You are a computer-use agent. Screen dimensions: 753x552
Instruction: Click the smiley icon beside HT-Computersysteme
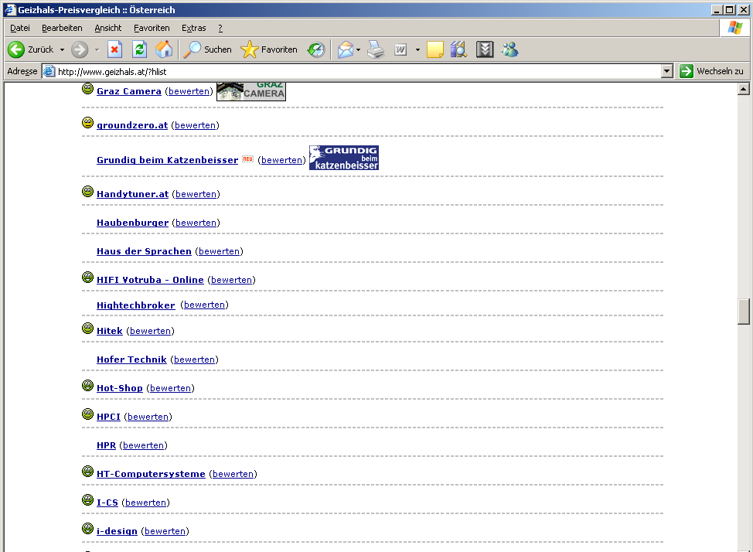(87, 472)
